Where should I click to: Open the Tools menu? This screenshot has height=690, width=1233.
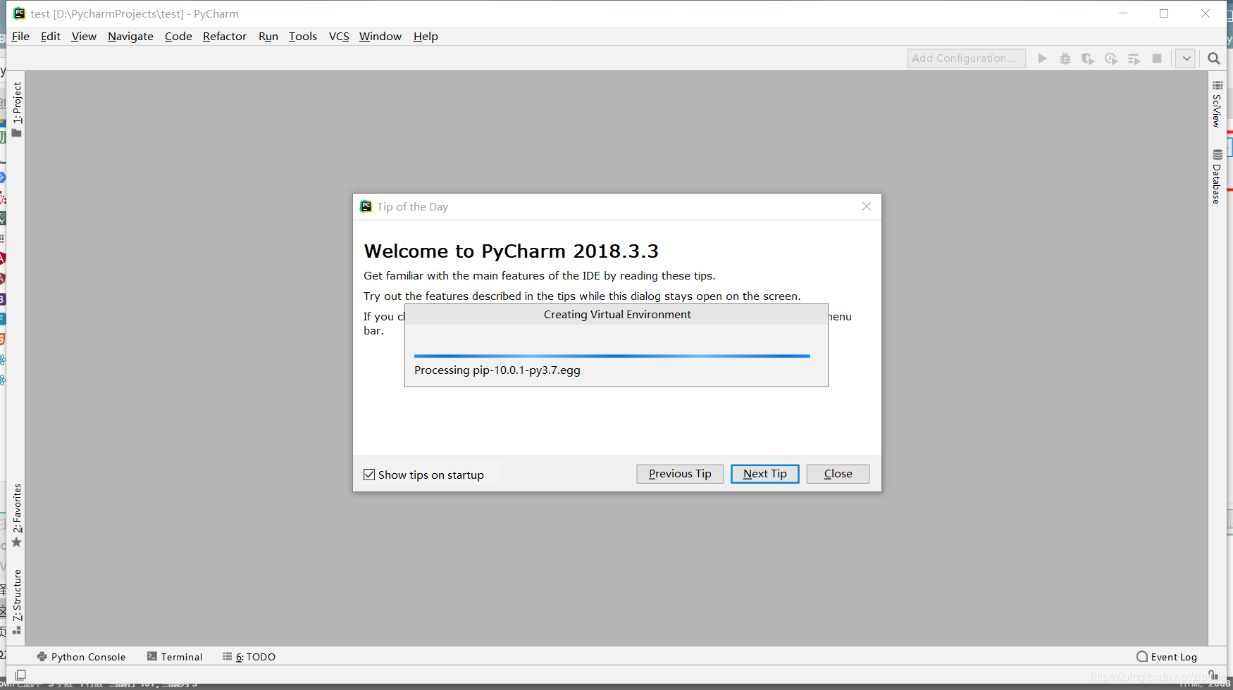303,37
